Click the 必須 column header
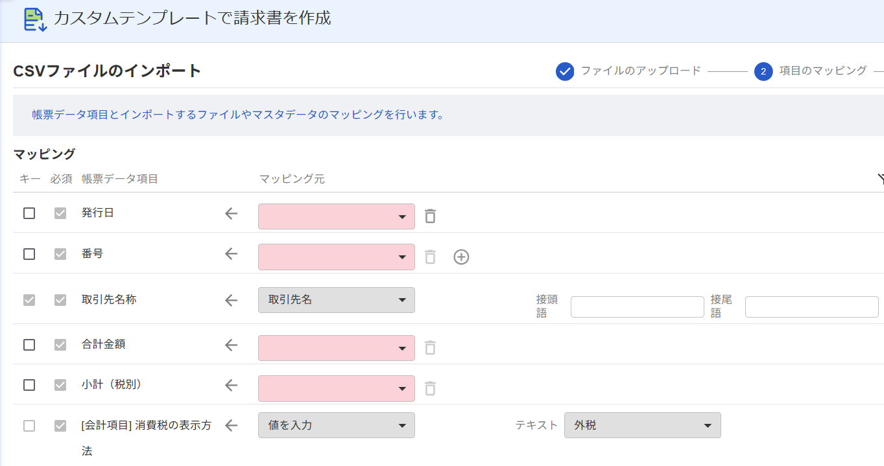The width and height of the screenshot is (884, 466). point(61,179)
